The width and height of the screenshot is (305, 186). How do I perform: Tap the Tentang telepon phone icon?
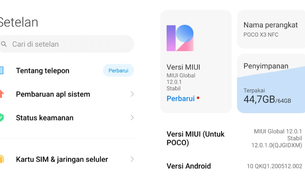click(2, 71)
